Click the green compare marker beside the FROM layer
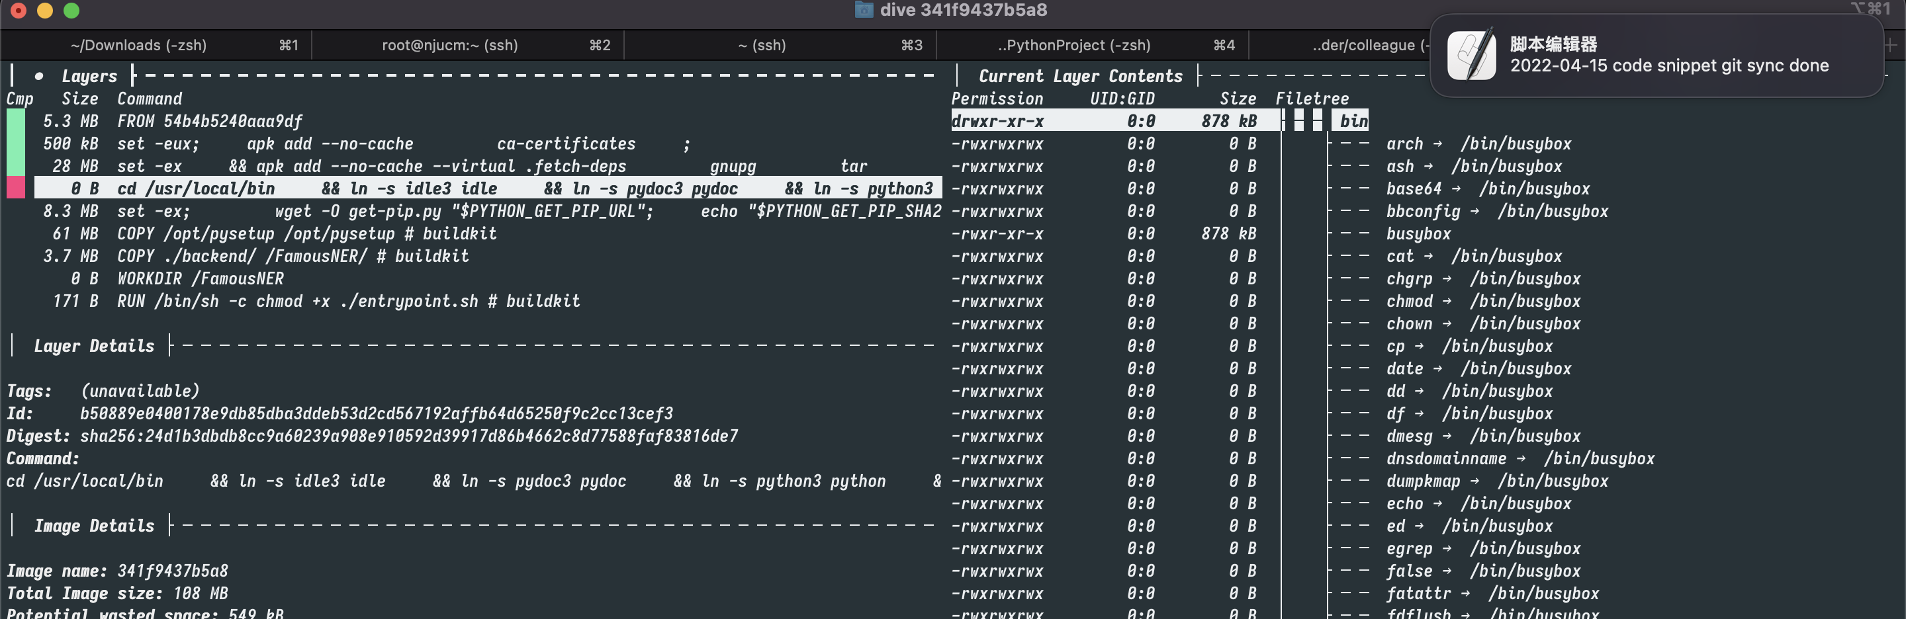Screen dimensions: 1906x619 coord(15,120)
